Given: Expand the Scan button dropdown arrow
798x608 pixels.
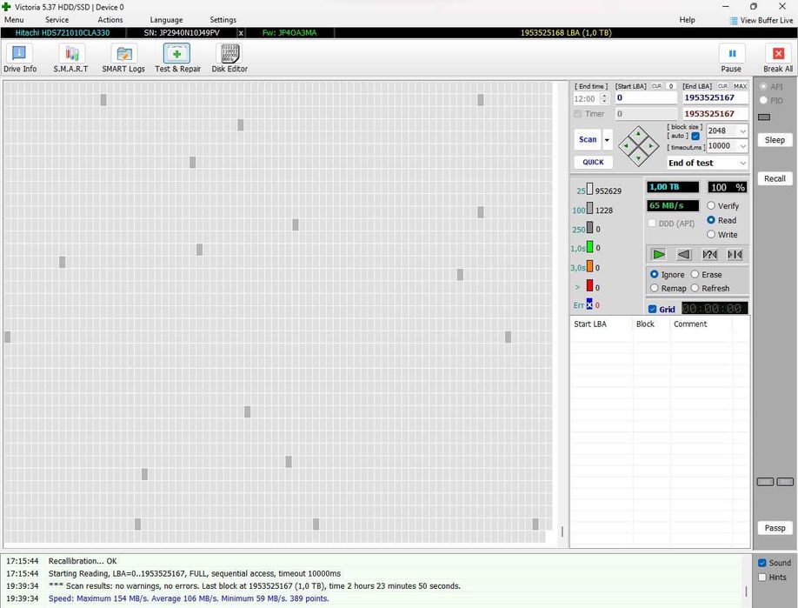Looking at the screenshot, I should (607, 139).
